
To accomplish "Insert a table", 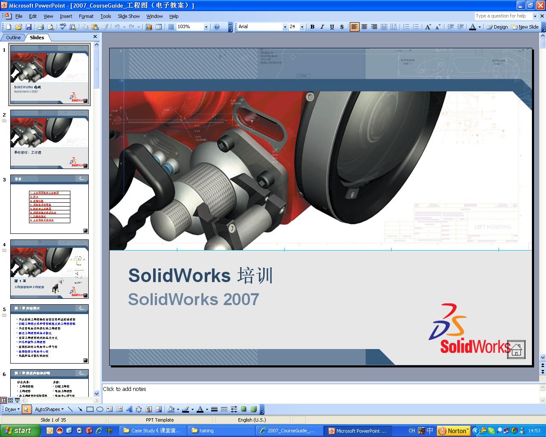I will click(159, 27).
